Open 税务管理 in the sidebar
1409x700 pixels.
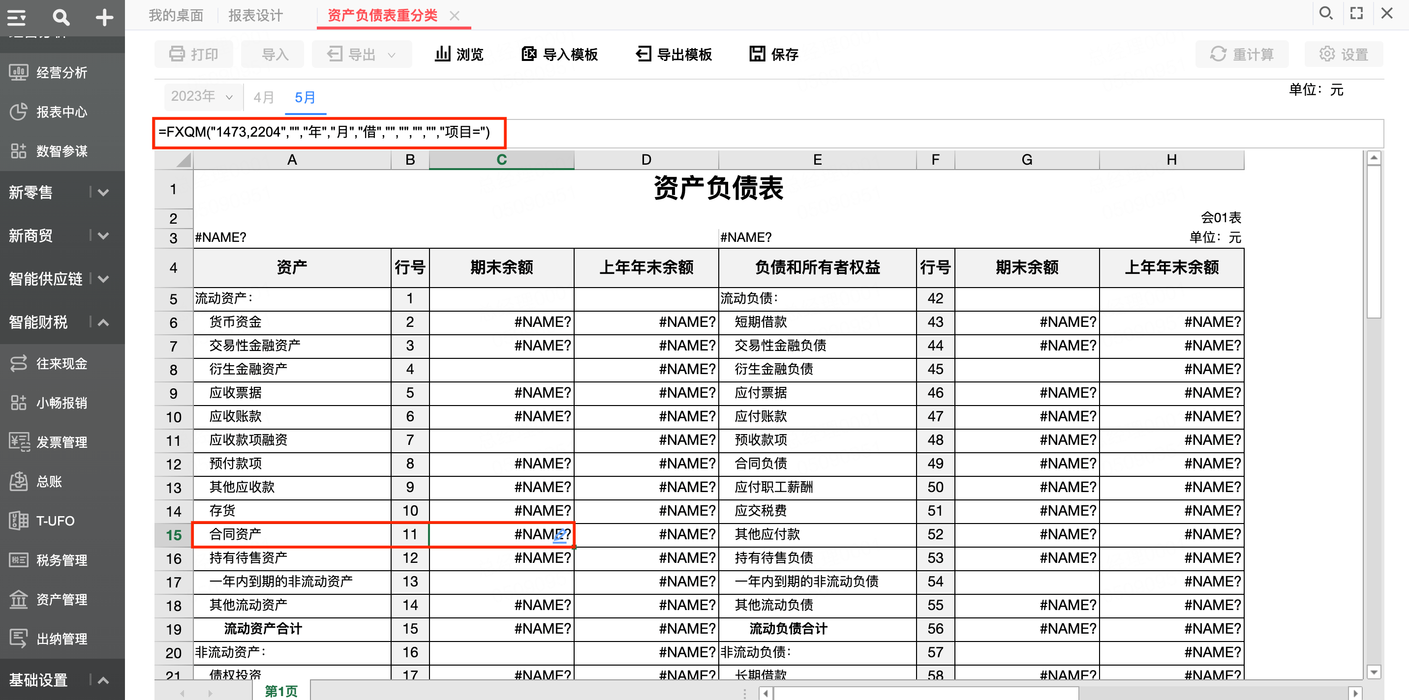point(61,560)
